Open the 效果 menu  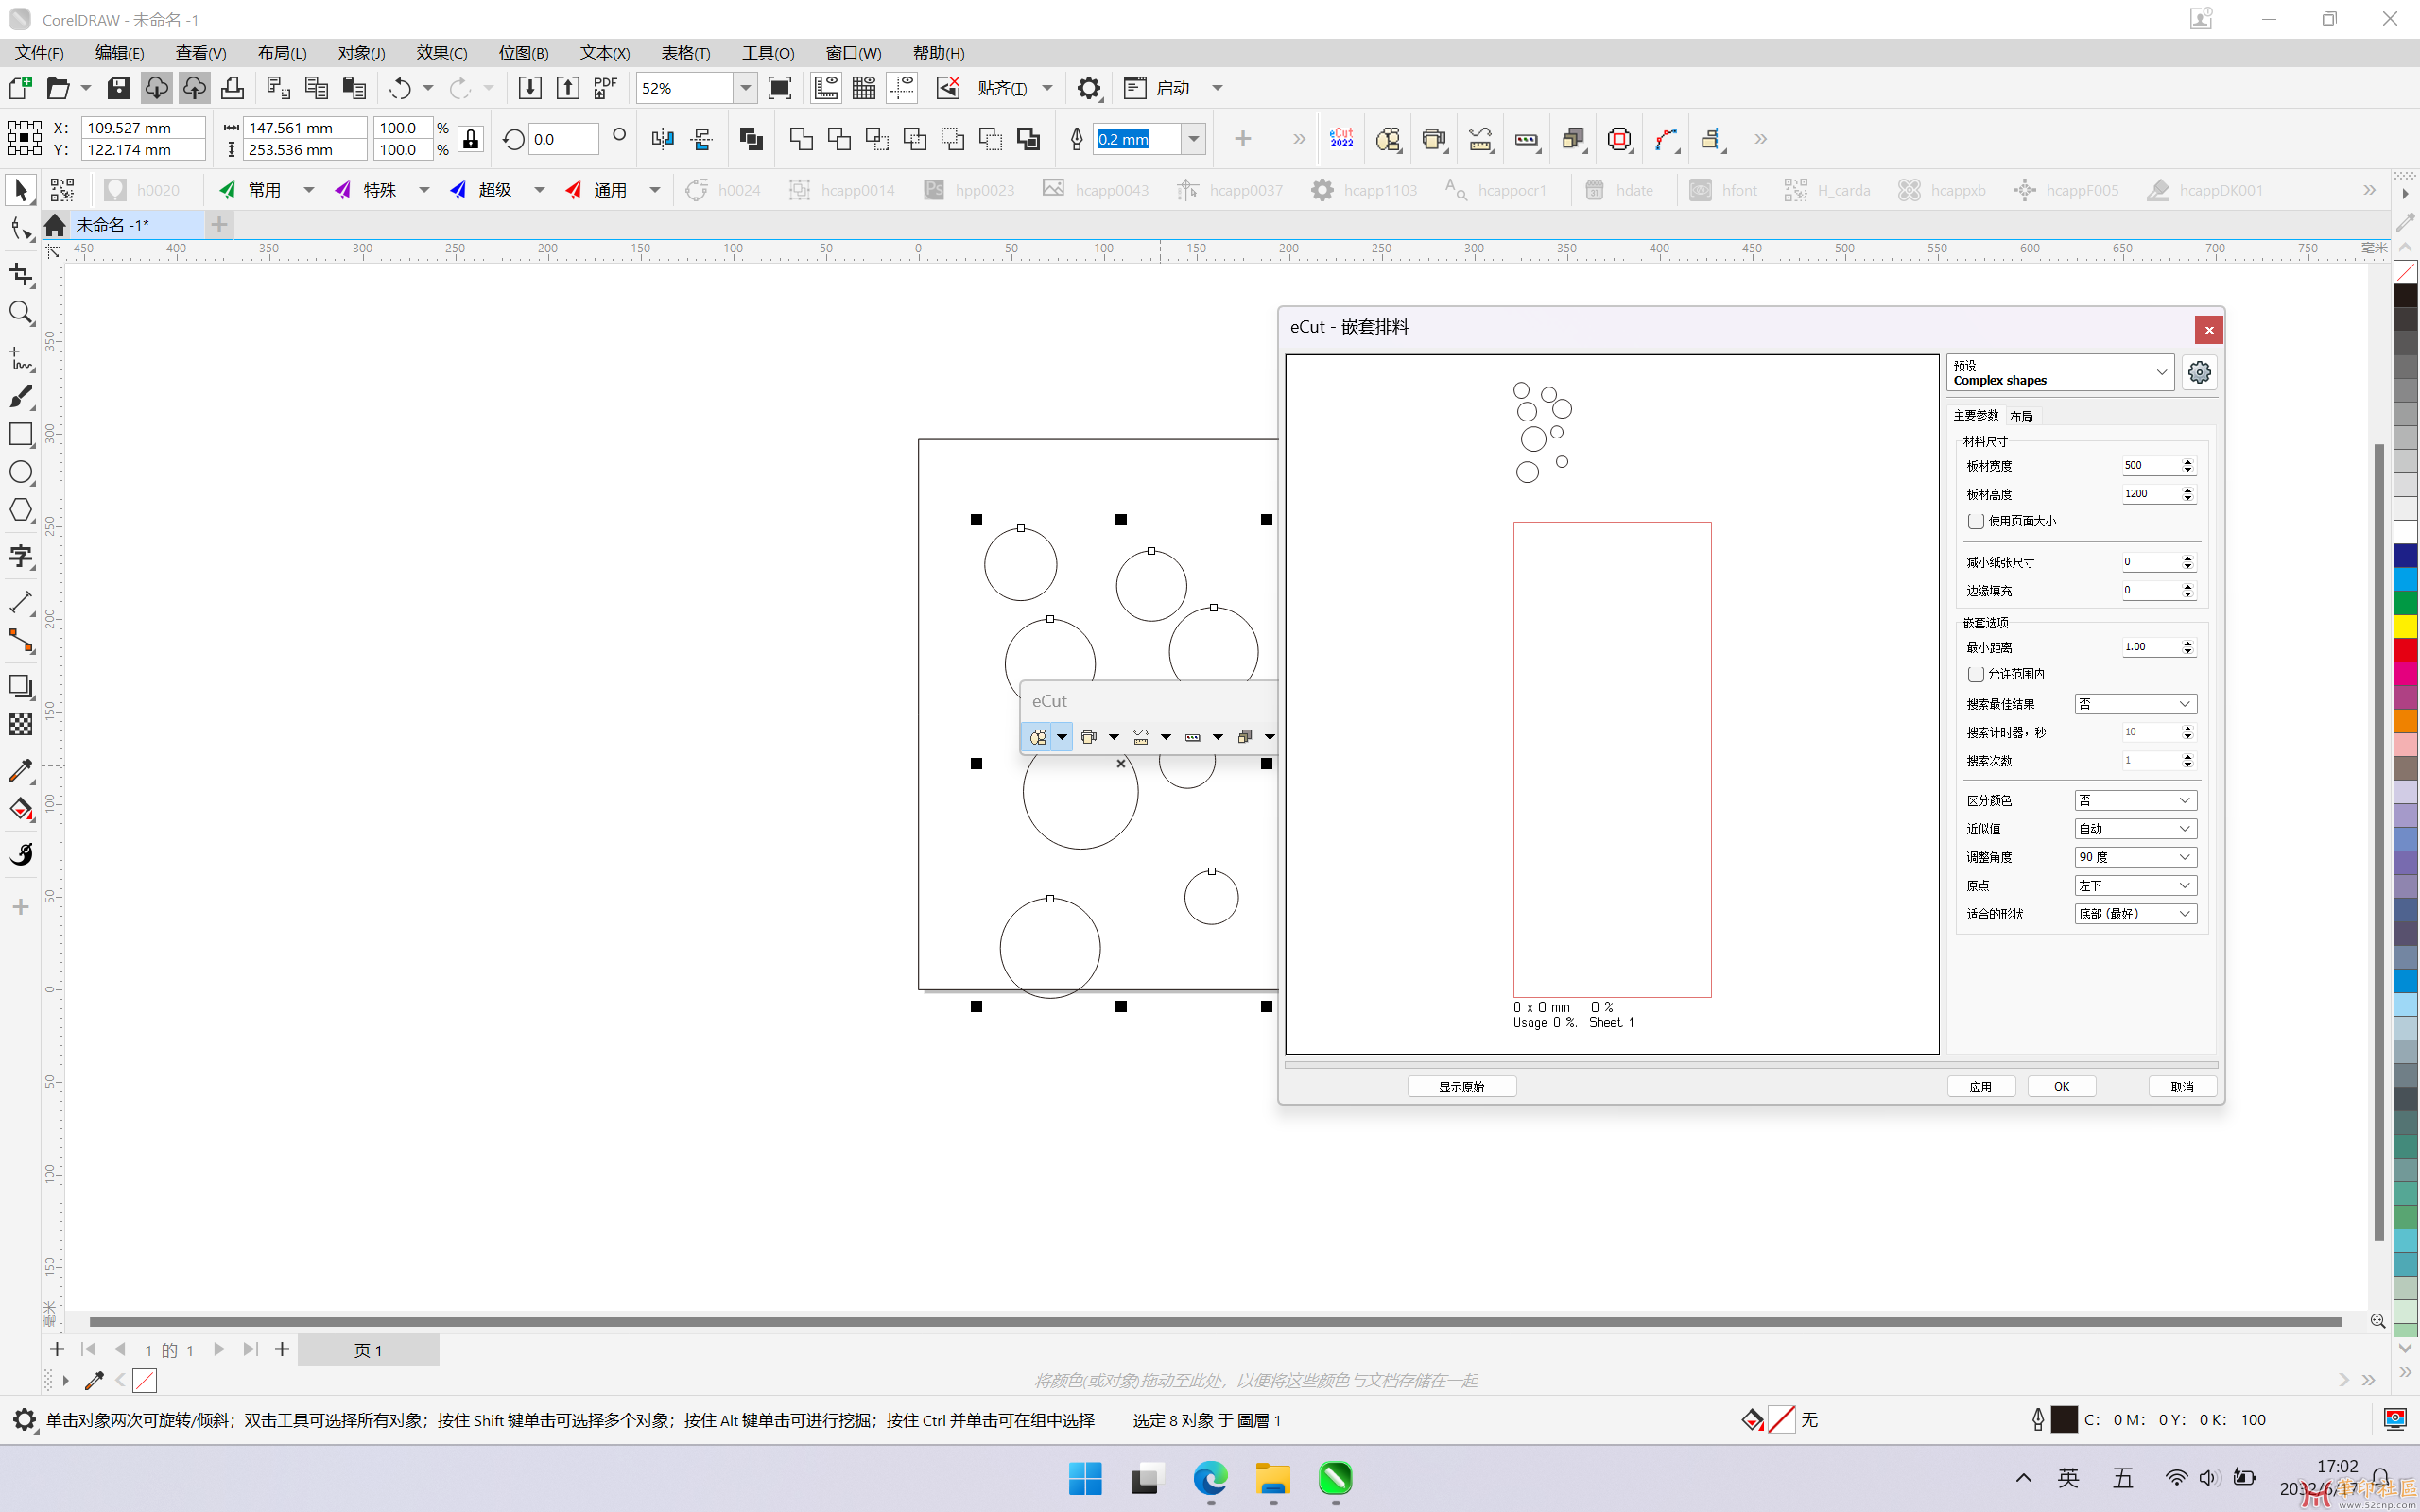click(x=441, y=53)
